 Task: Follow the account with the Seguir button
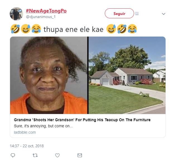(119, 13)
